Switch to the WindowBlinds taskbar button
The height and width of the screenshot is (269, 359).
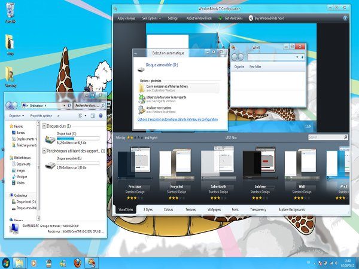click(x=92, y=263)
